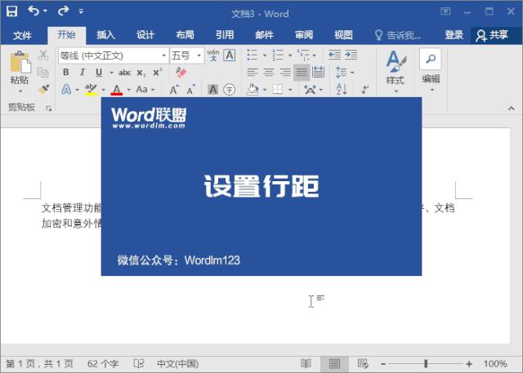Click the sort A-Z icon

342,89
